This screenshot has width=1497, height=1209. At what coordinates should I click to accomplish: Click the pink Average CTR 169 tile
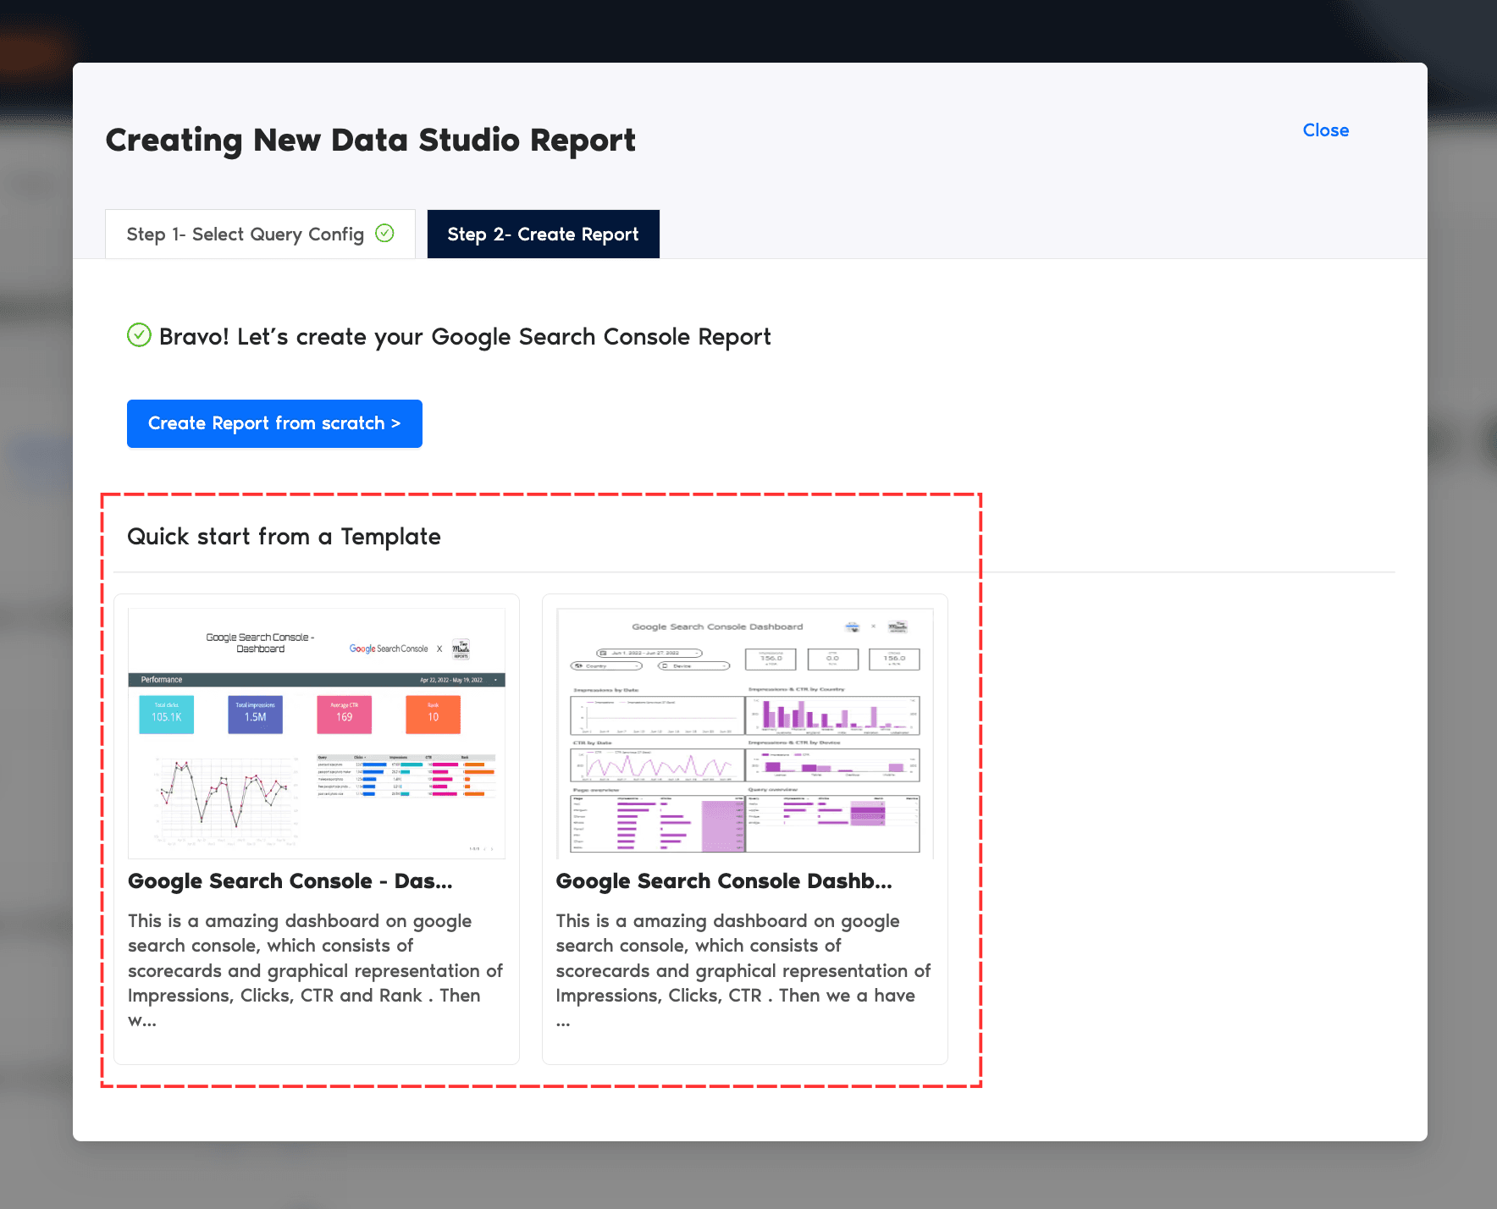(x=344, y=714)
